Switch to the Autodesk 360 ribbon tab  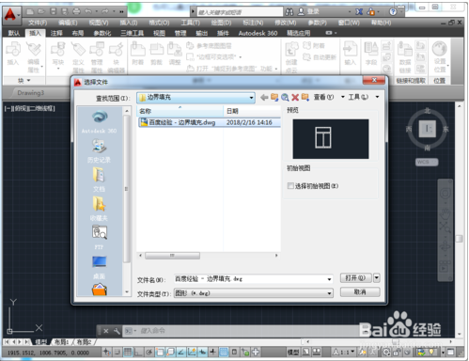(x=258, y=33)
